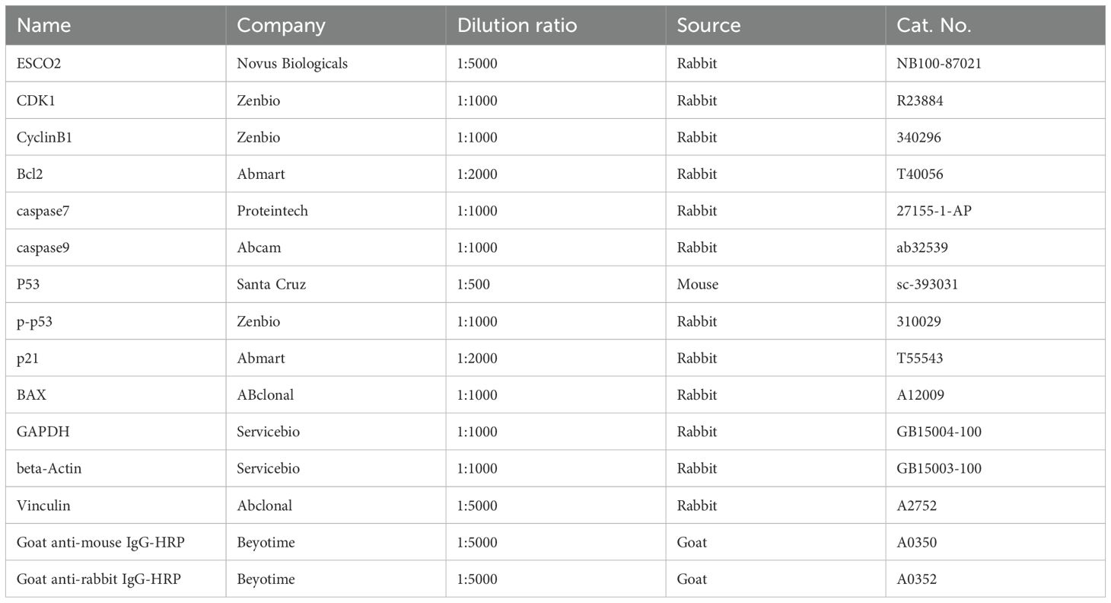Viewport: 1111px width, 603px height.
Task: Select the Dilution ratio column header
Action: coord(517,25)
